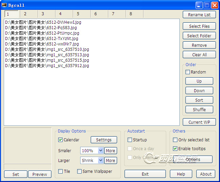This screenshot has width=220, height=182.
Task: Select img1_src_6357912.jpg entry
Action: (47, 66)
